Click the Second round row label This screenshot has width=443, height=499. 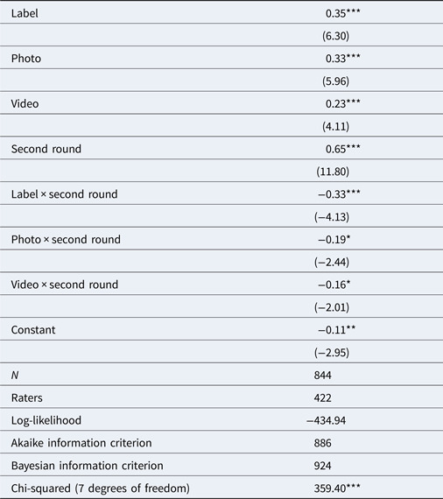coord(46,149)
